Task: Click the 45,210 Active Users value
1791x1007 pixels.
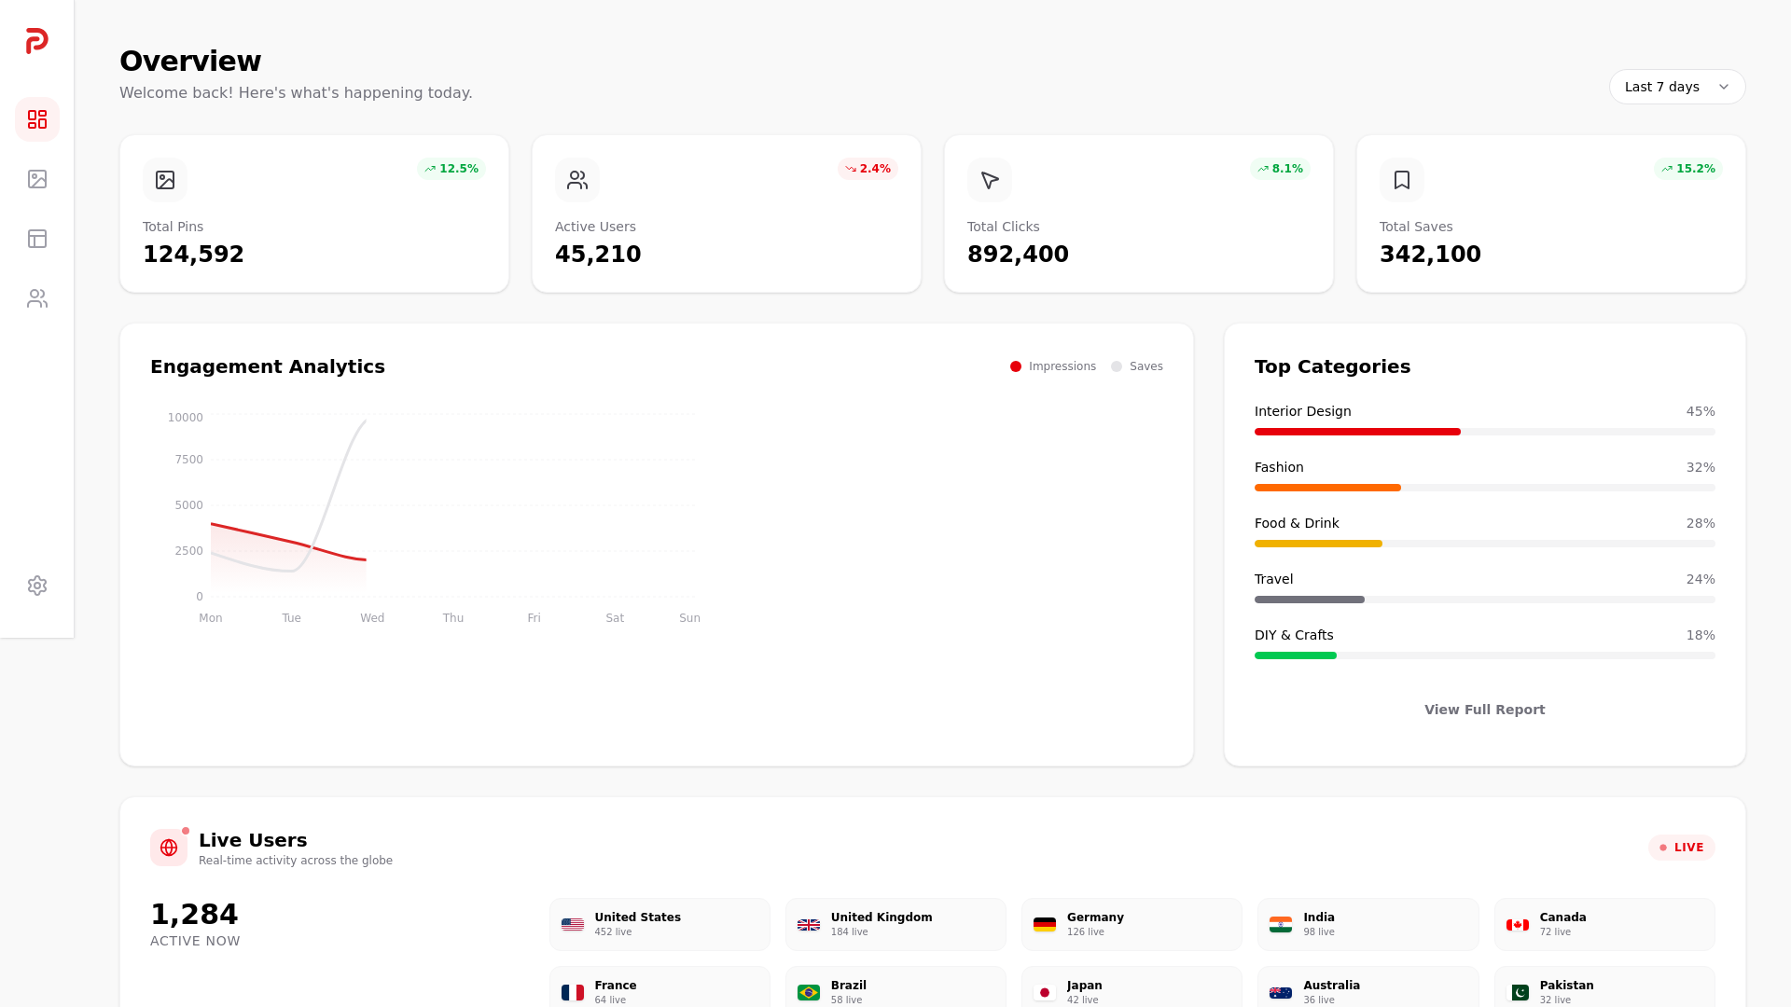Action: pyautogui.click(x=598, y=255)
